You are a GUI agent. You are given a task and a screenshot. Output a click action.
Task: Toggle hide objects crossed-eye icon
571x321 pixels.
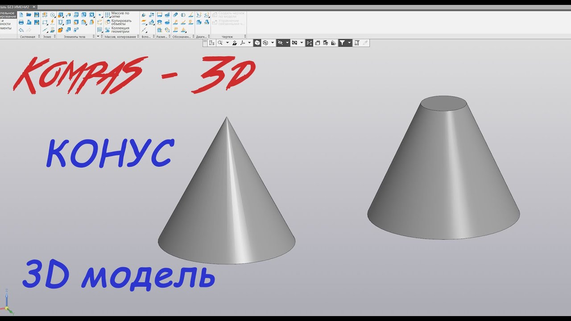click(280, 43)
